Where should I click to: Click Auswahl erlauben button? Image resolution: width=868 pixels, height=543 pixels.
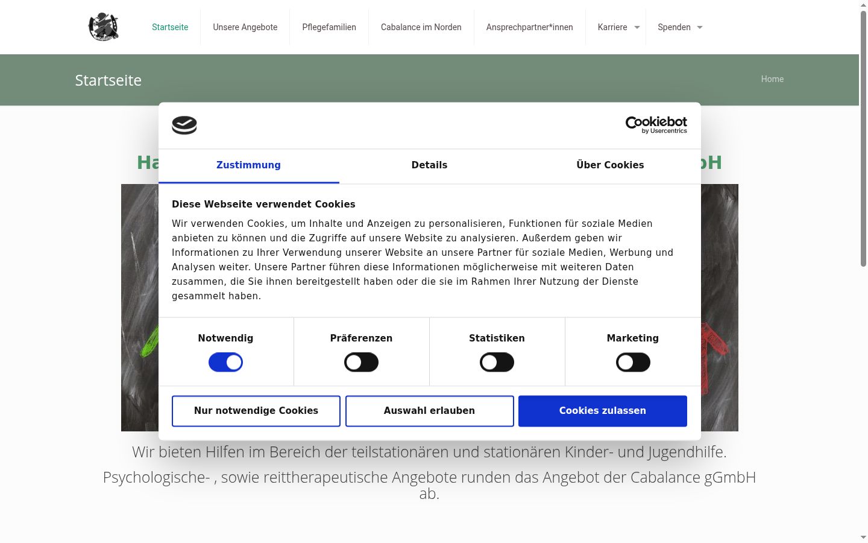click(x=430, y=411)
